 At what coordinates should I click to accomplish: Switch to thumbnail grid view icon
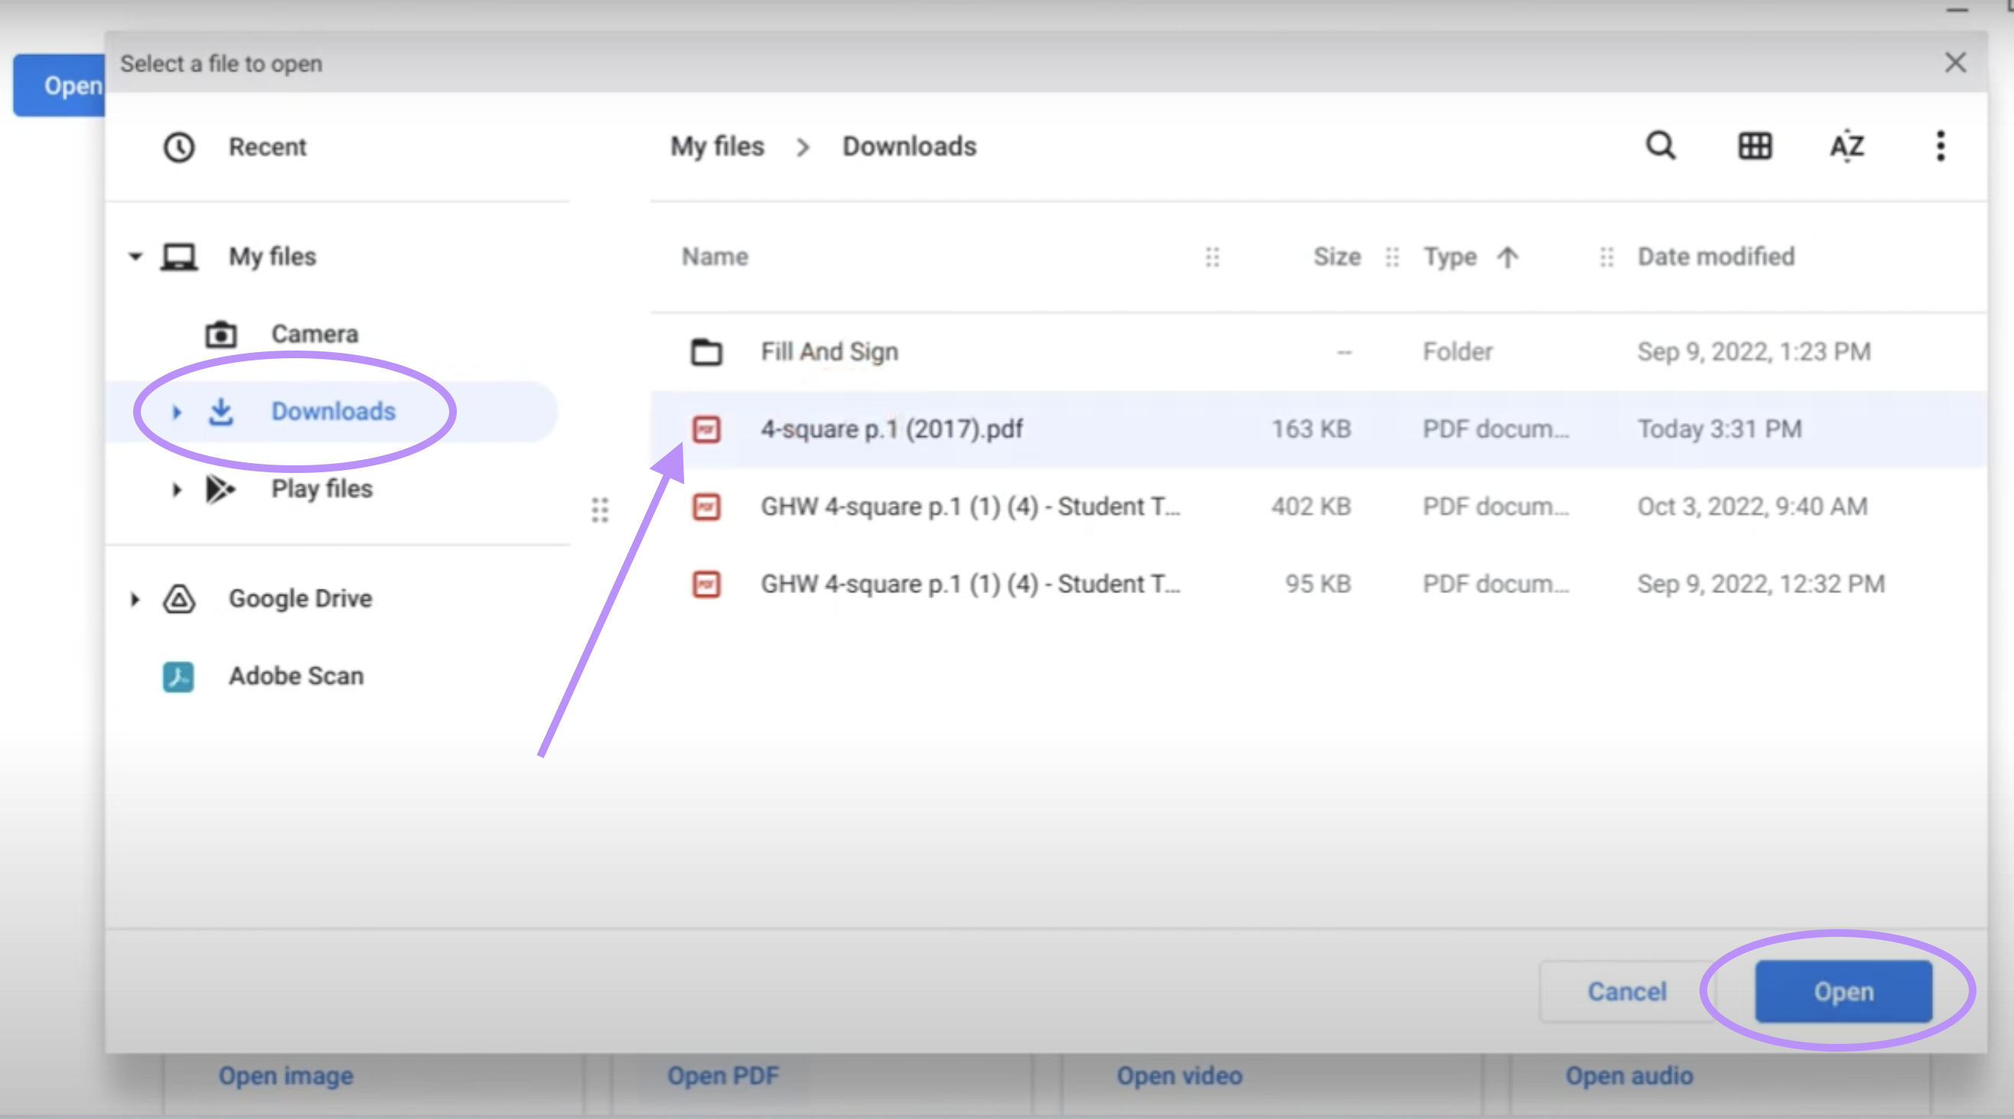tap(1755, 146)
